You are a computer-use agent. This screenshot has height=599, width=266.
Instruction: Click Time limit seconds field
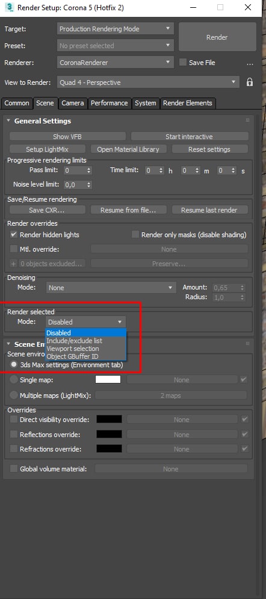tap(224, 170)
